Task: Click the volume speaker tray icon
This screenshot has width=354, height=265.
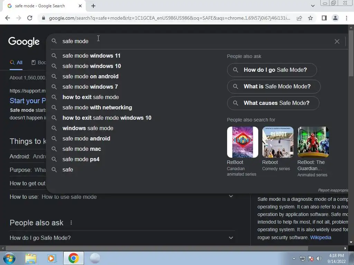Action: click(319, 258)
